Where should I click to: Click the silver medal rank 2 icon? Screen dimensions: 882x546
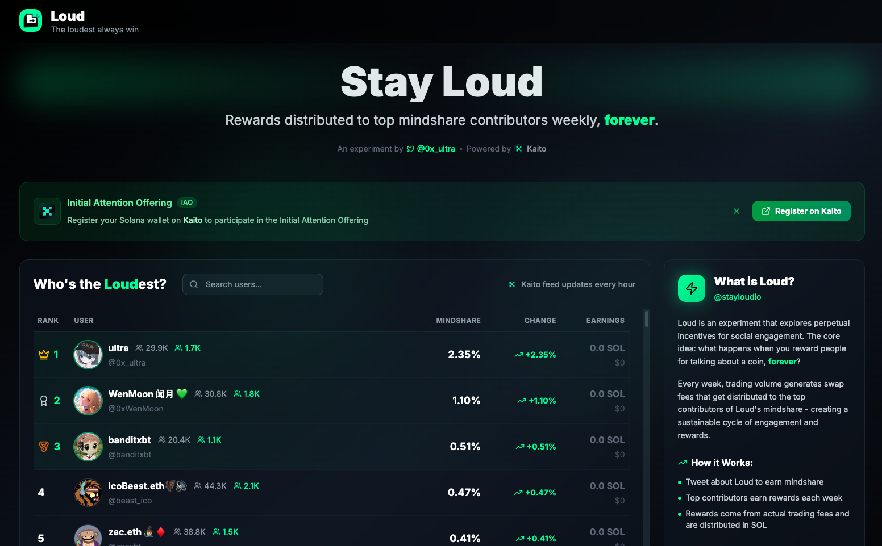tap(44, 401)
